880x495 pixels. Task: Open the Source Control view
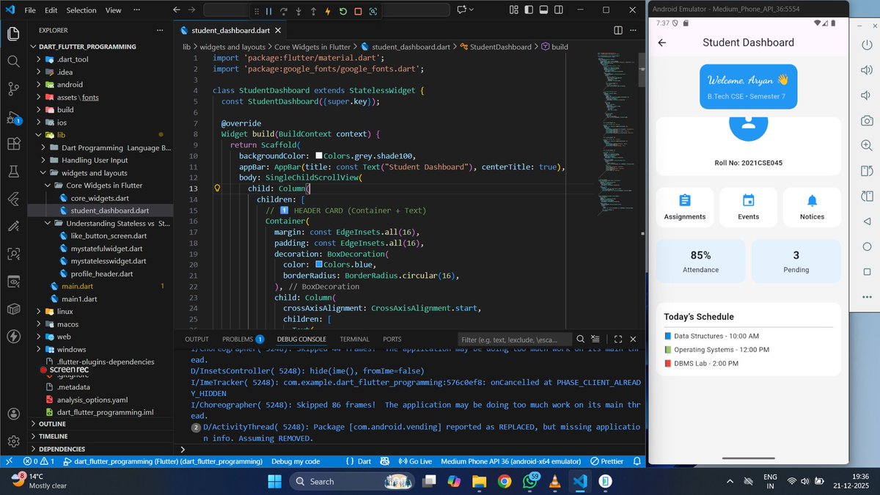pos(13,89)
